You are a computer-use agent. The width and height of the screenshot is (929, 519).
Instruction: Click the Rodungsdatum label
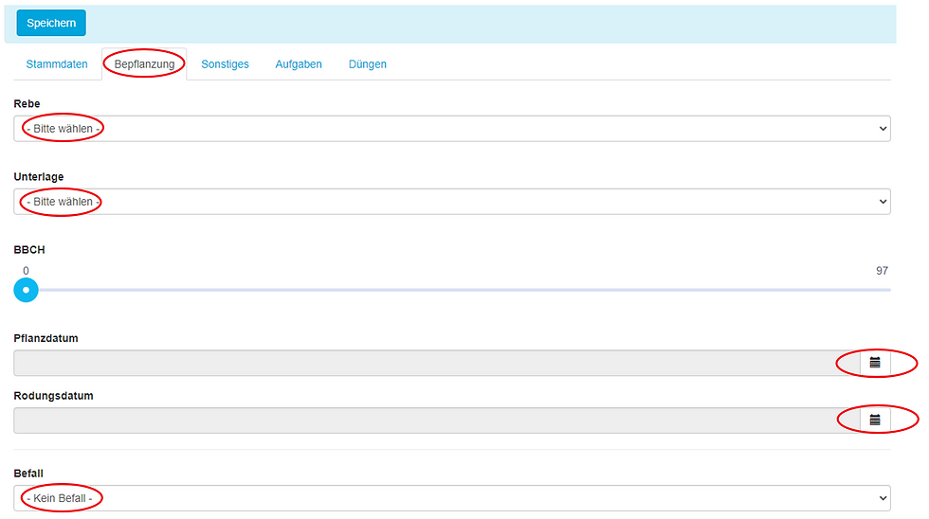(53, 396)
